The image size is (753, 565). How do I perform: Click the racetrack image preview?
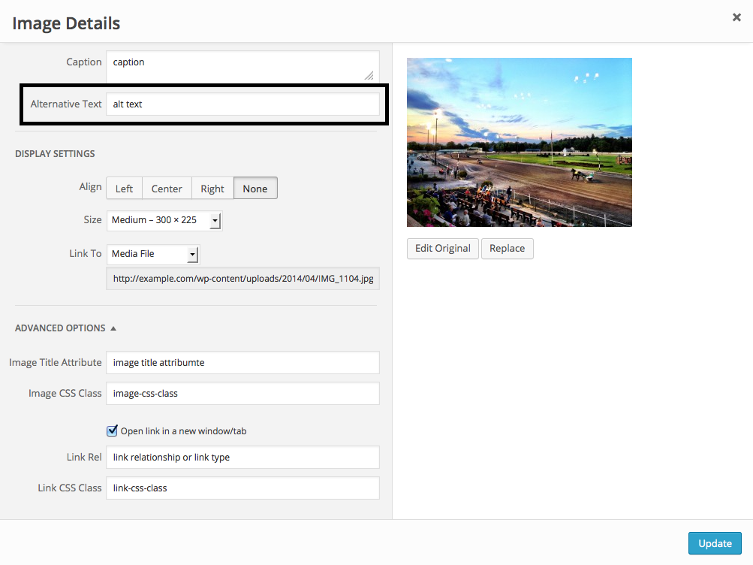click(519, 142)
